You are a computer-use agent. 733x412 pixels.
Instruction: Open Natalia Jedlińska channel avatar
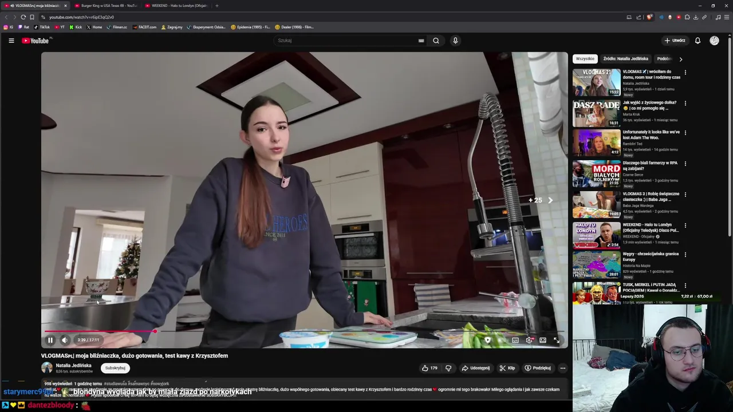click(x=47, y=368)
